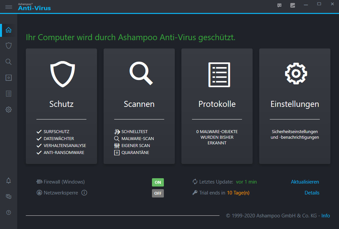The image size is (339, 229).
Task: Click the Quarantäne box icon
Action: click(x=117, y=153)
